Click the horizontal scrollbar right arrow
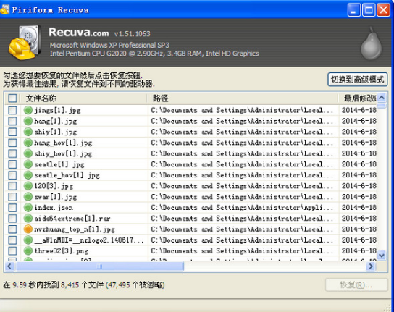The image size is (394, 312). pyautogui.click(x=371, y=266)
